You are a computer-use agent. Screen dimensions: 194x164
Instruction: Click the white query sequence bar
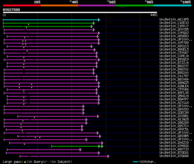tap(80, 12)
